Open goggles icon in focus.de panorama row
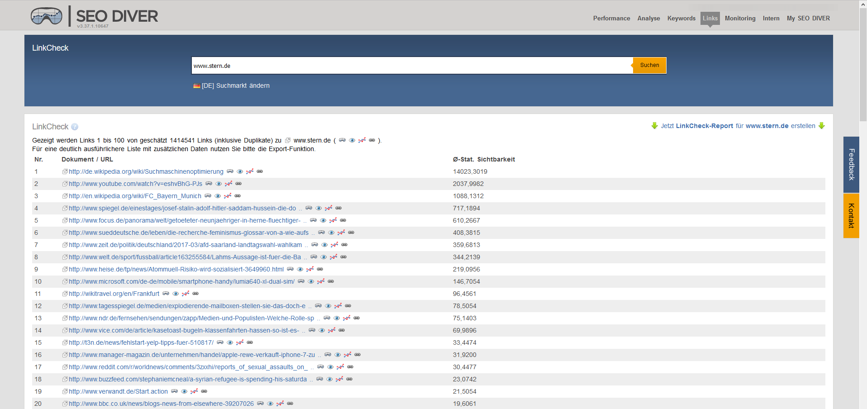867x409 pixels. click(313, 220)
